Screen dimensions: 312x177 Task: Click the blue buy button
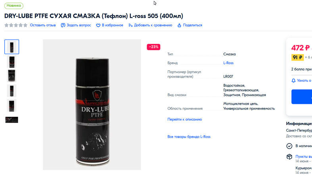(x=302, y=97)
